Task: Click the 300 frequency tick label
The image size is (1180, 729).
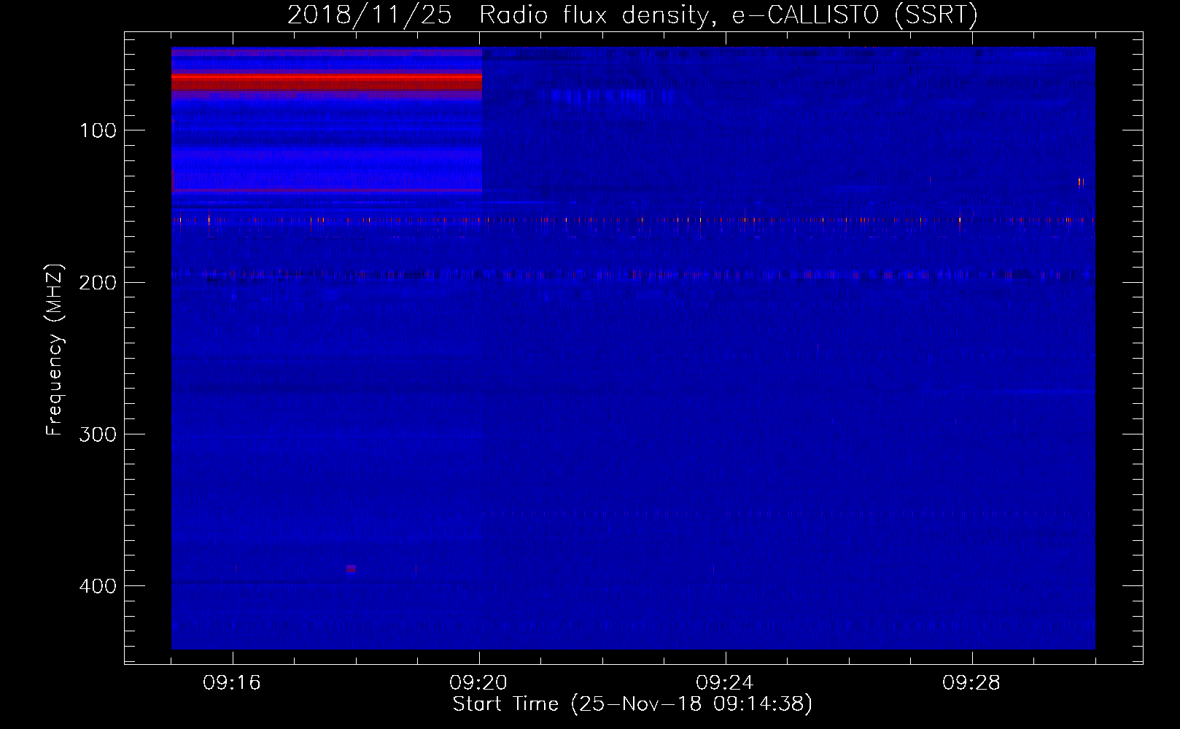Action: [x=98, y=434]
